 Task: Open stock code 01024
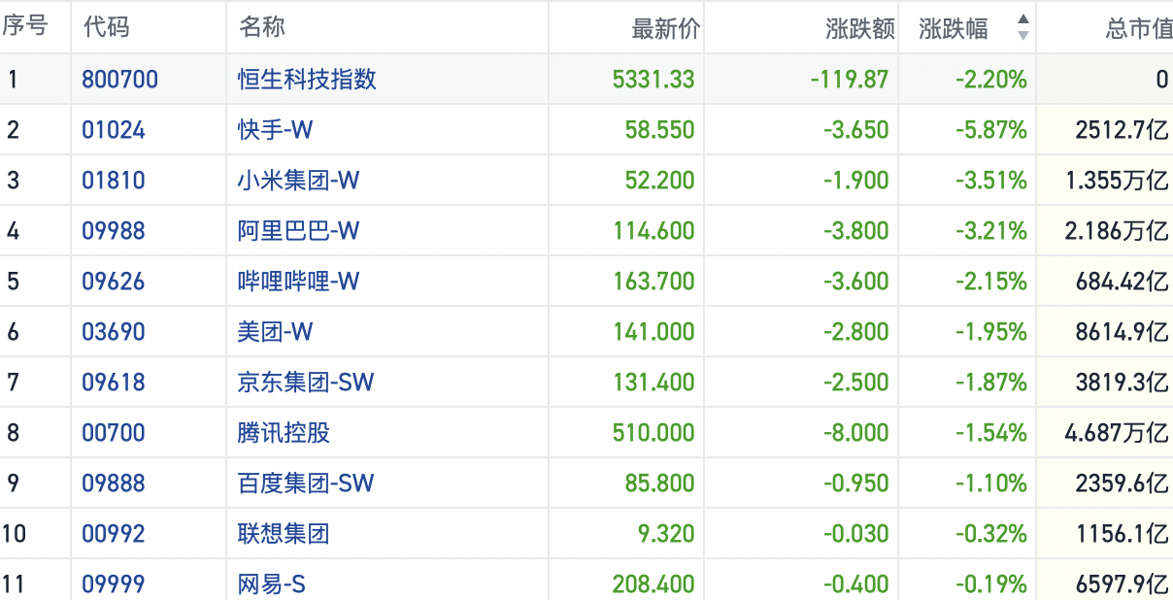coord(114,129)
